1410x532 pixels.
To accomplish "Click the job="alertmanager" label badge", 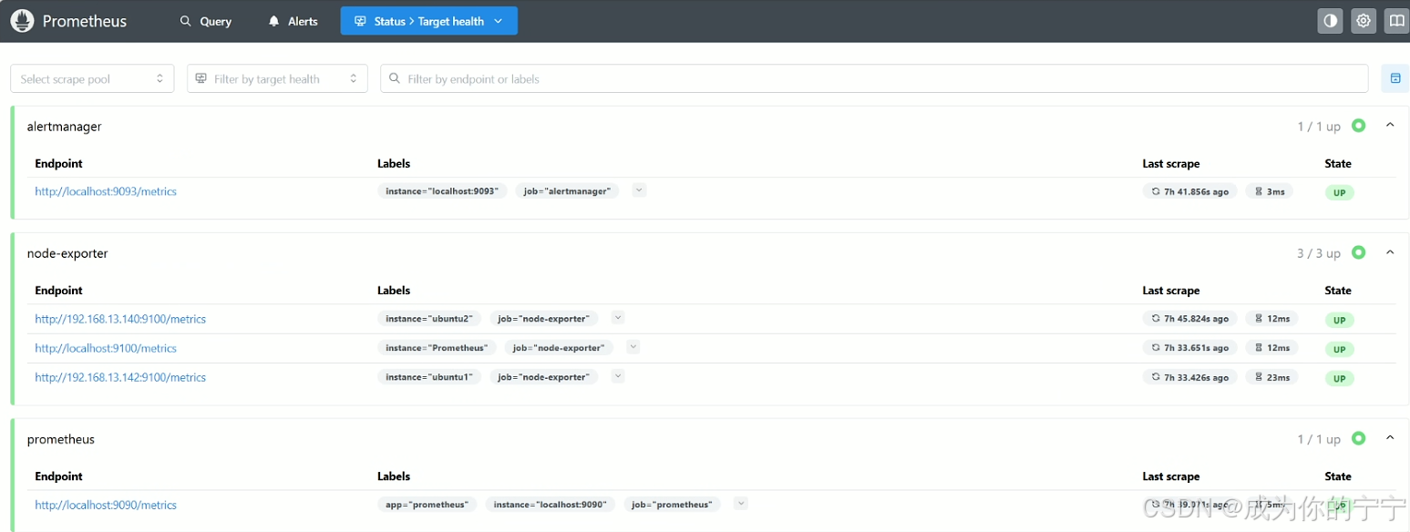I will tap(567, 191).
